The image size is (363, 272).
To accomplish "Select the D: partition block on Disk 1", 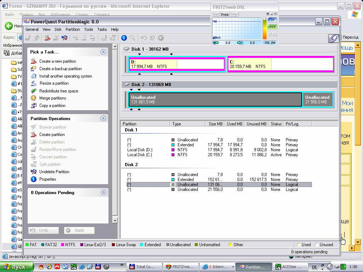I will pos(177,64).
